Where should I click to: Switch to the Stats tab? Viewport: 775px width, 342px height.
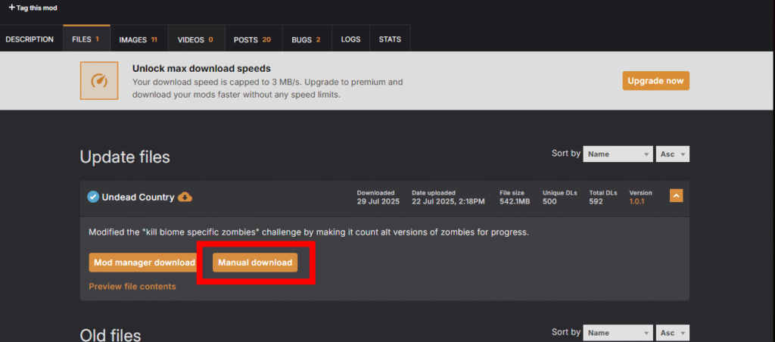[x=390, y=39]
